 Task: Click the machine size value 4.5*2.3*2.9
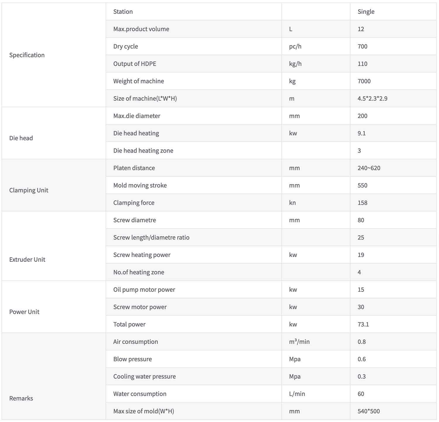tap(372, 98)
